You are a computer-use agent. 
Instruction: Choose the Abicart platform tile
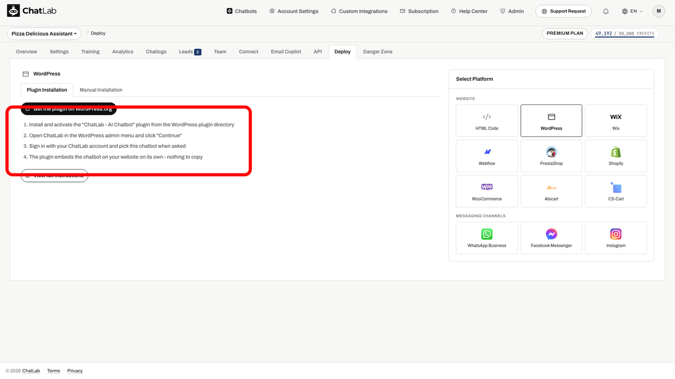coord(551,191)
